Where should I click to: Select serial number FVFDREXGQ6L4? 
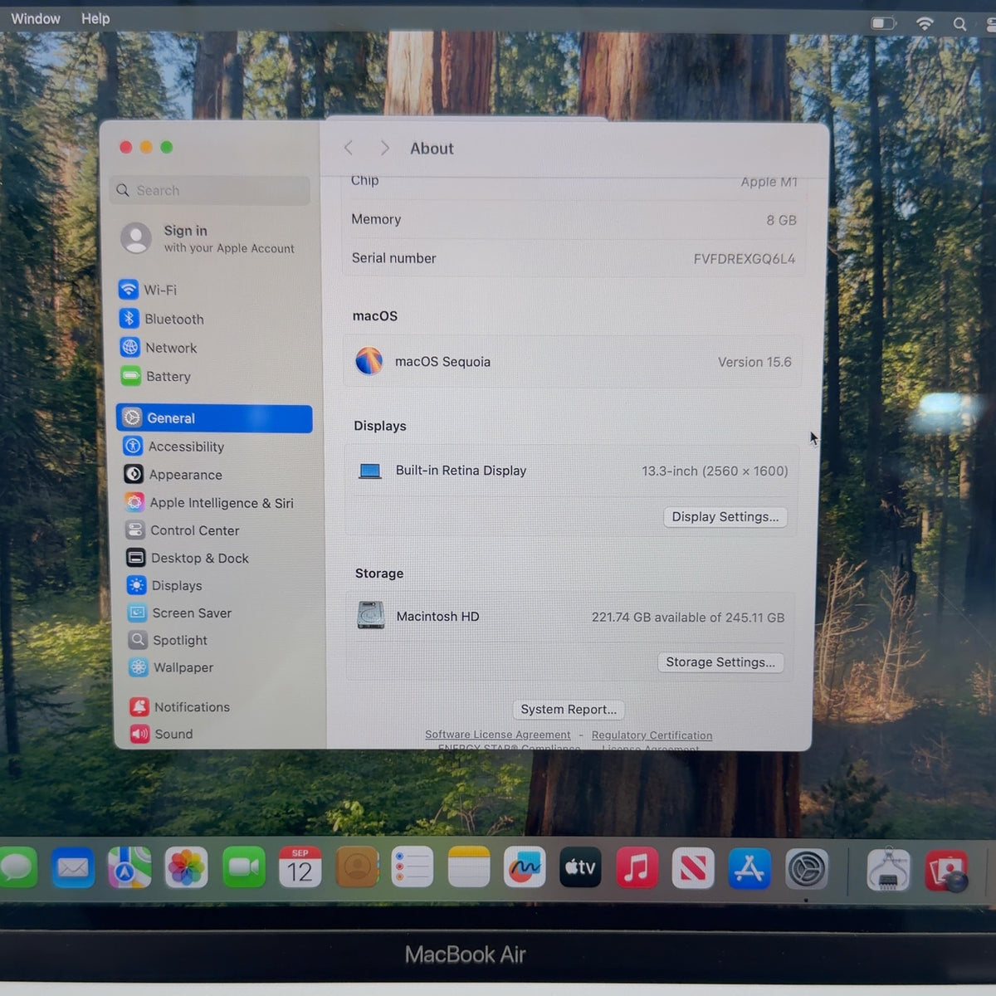(x=745, y=259)
